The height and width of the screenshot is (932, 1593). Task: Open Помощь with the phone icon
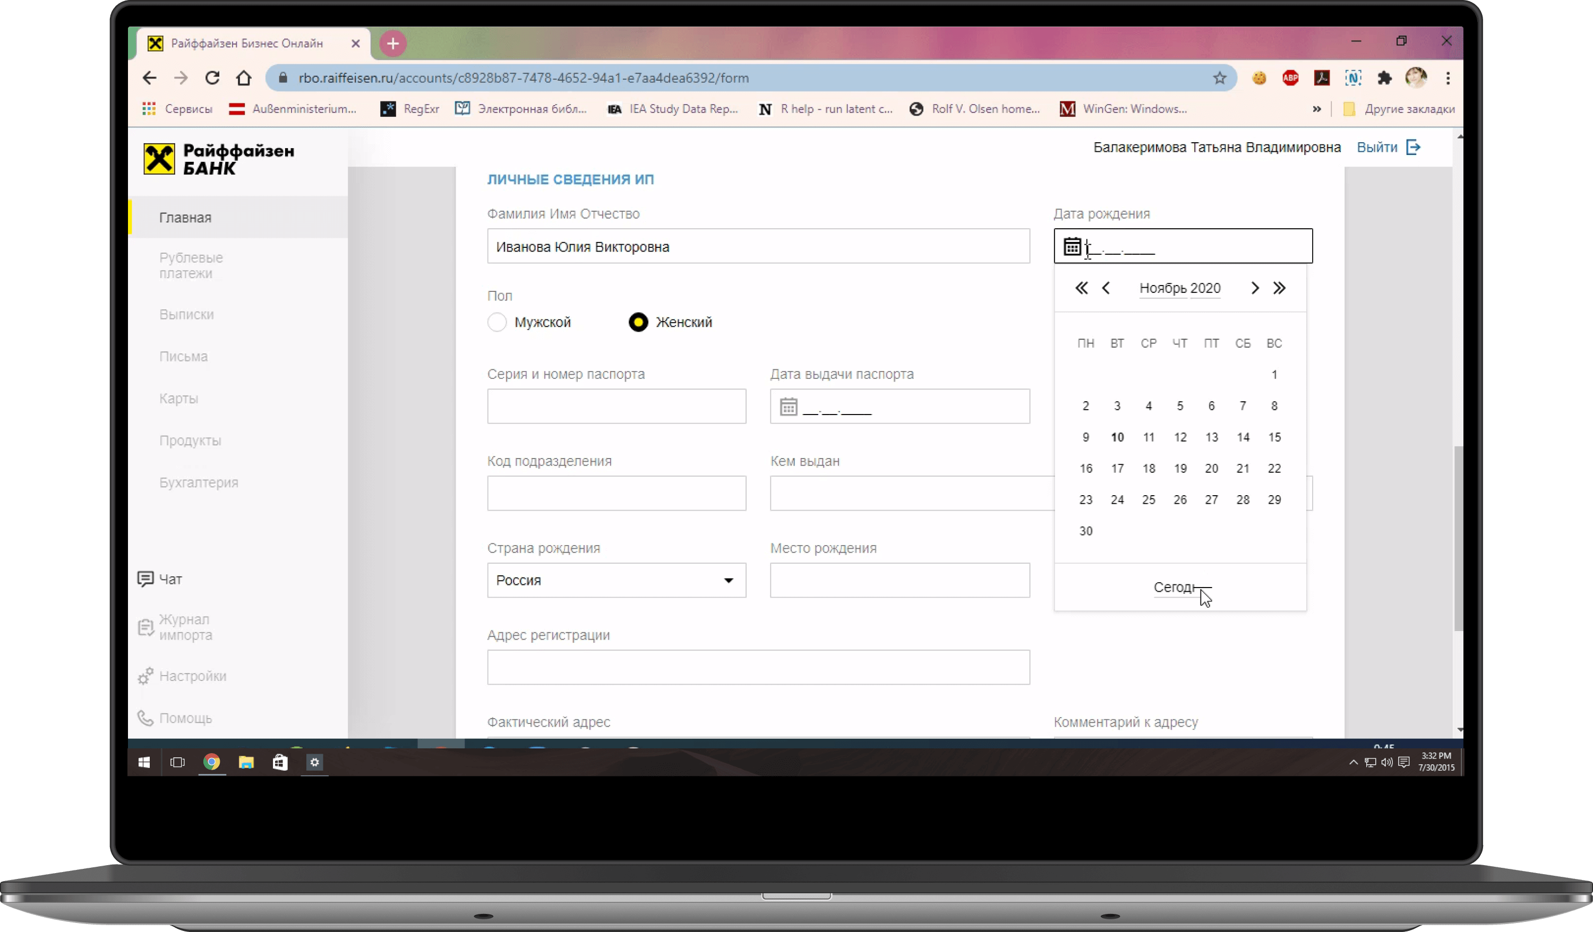click(175, 718)
